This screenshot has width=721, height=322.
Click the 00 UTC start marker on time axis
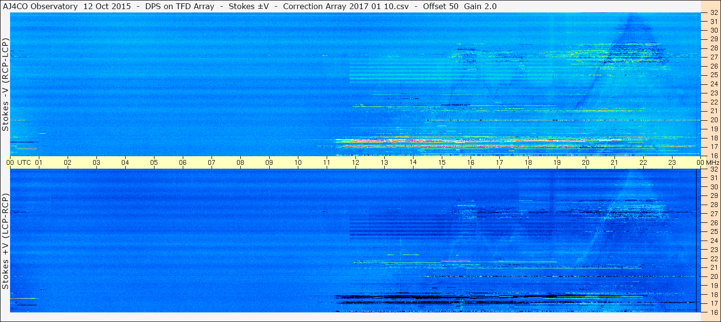coord(19,162)
